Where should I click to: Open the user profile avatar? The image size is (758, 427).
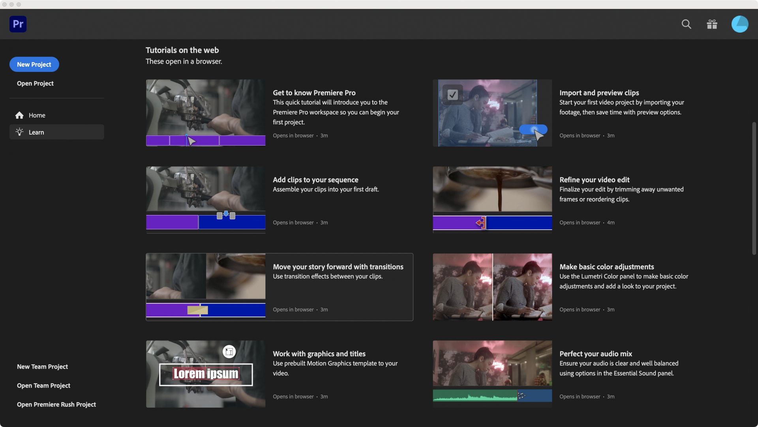pos(739,24)
